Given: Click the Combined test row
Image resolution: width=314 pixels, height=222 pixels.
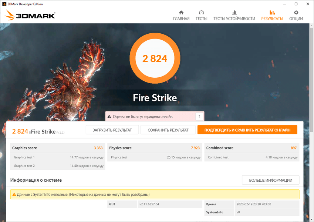Looking at the screenshot, I should tap(252, 157).
